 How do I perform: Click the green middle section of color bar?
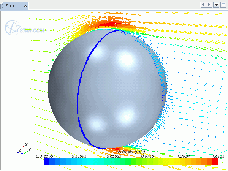(131, 162)
